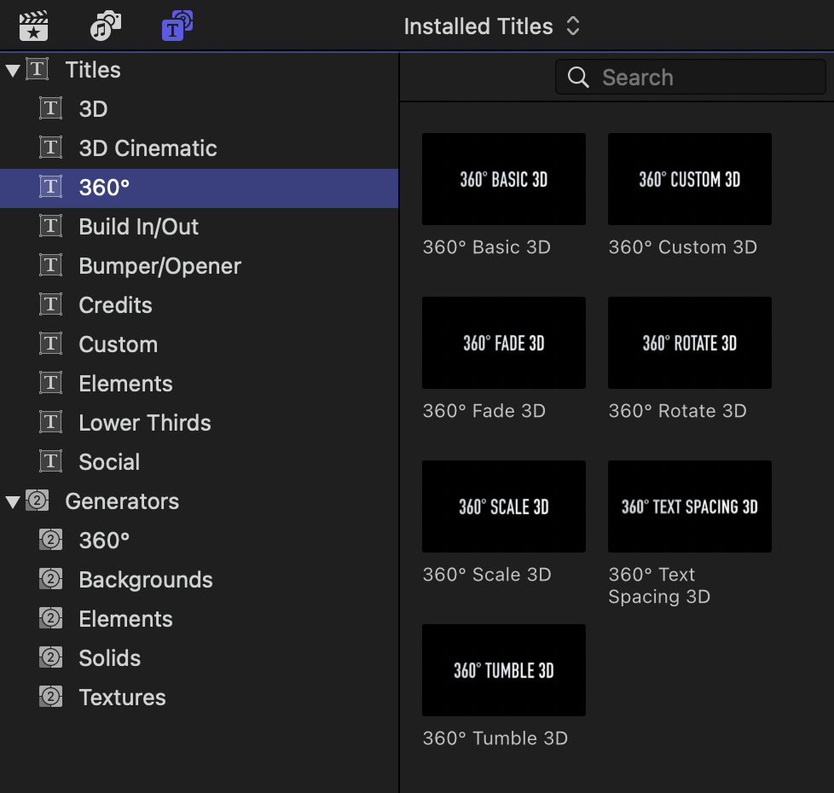Click the '360° Fade 3D' caption text
Viewport: 834px width, 793px height.
click(484, 411)
